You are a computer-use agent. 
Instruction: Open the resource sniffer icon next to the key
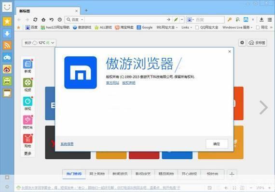[238, 20]
